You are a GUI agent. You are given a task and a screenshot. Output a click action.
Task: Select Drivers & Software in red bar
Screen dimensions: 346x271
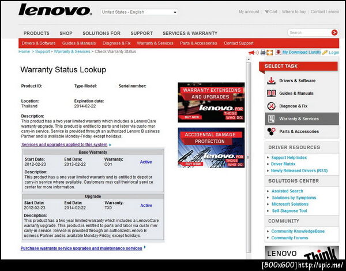point(39,43)
